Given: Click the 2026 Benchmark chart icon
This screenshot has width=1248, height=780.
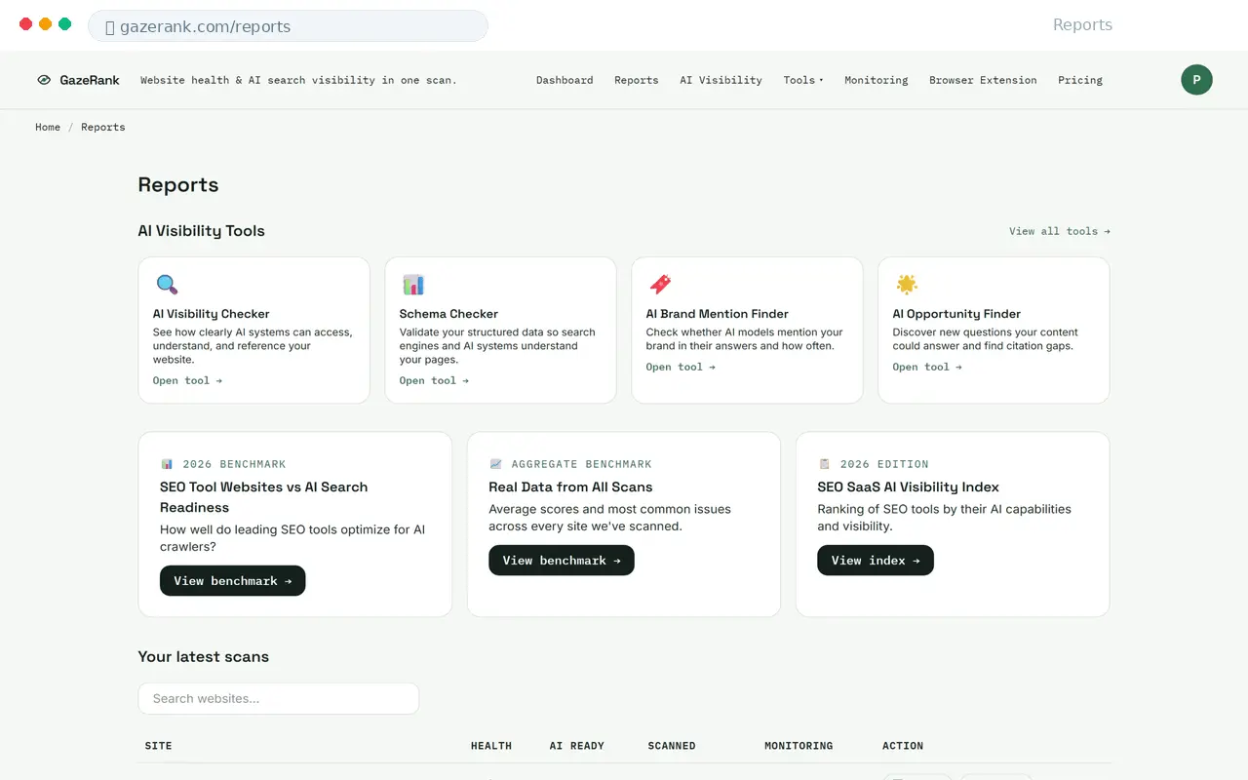Looking at the screenshot, I should [x=167, y=464].
